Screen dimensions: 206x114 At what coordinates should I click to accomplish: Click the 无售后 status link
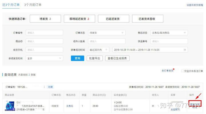70,106
